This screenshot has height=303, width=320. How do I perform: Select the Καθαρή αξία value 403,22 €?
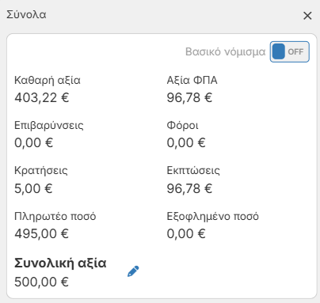pyautogui.click(x=42, y=97)
